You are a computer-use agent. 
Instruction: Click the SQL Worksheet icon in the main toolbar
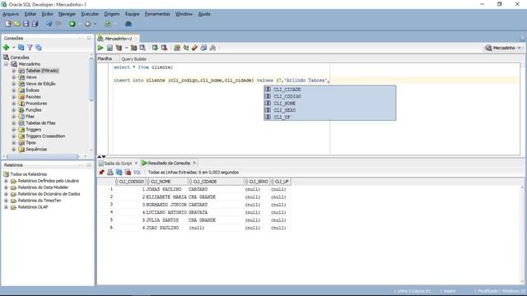(108, 24)
